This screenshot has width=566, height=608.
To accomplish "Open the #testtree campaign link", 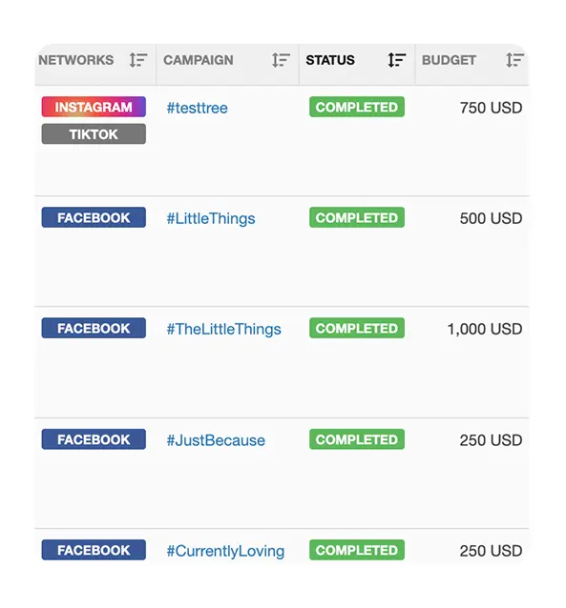I will click(197, 108).
